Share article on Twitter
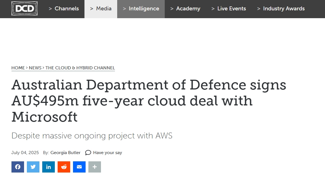This screenshot has width=325, height=177. click(x=33, y=167)
